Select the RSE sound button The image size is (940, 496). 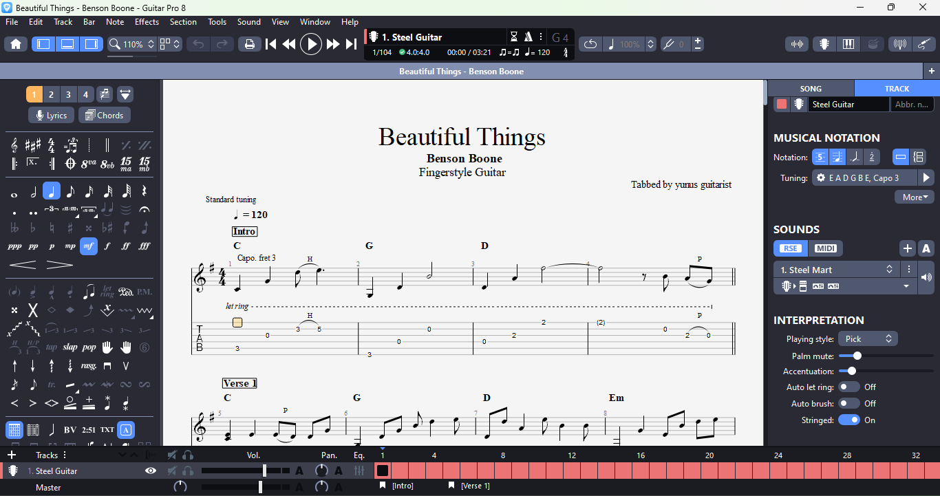tap(790, 248)
